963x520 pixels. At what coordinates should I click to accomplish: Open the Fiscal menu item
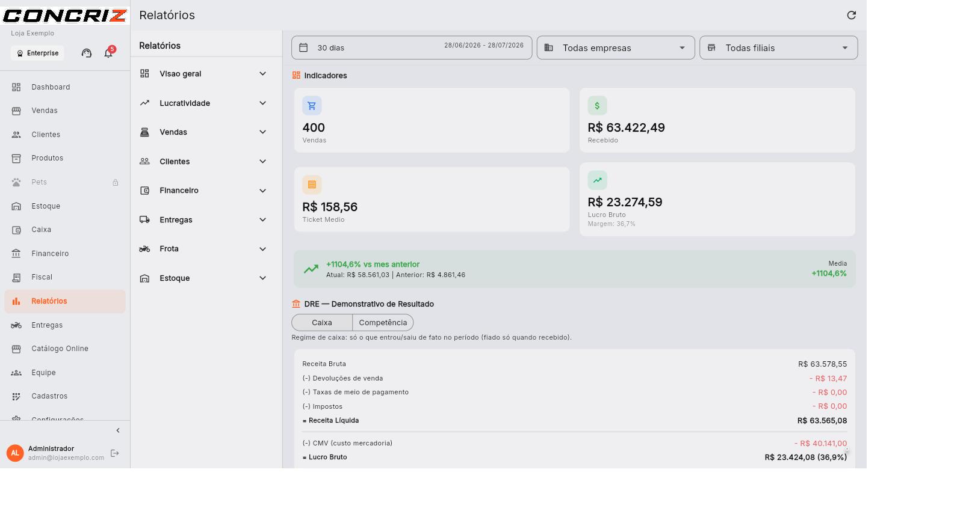pos(65,277)
